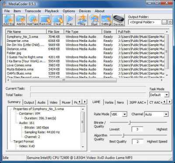The height and width of the screenshot is (163, 175).
Task: Browse for output folder with '...' button
Action: (164, 22)
